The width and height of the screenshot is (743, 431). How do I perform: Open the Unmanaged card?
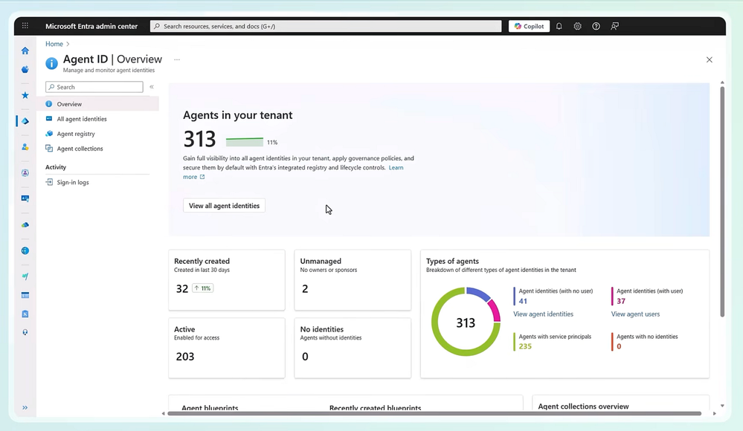tap(353, 280)
